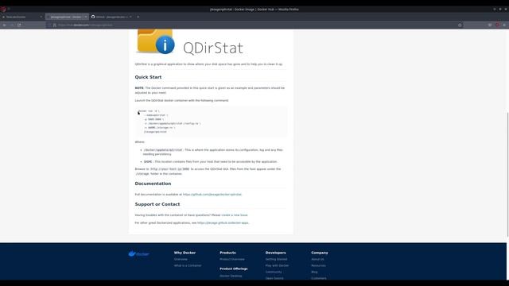This screenshot has width=509, height=286.
Task: Open footer Blog link
Action: [x=314, y=272]
